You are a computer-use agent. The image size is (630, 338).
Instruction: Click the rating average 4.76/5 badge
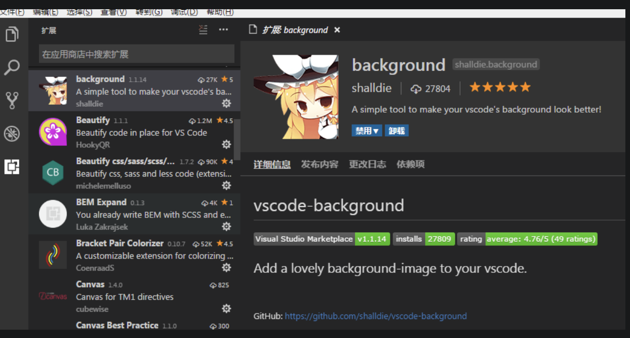pos(527,239)
